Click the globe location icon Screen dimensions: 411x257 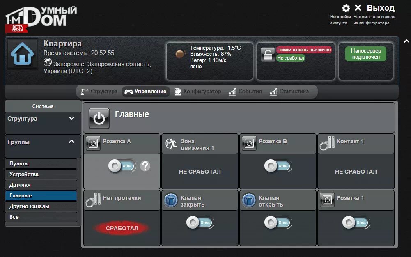[x=48, y=62]
